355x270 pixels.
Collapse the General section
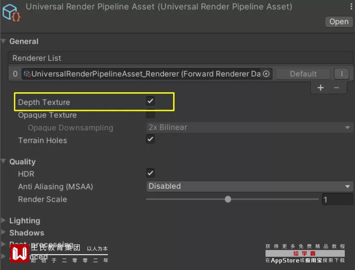(4, 42)
